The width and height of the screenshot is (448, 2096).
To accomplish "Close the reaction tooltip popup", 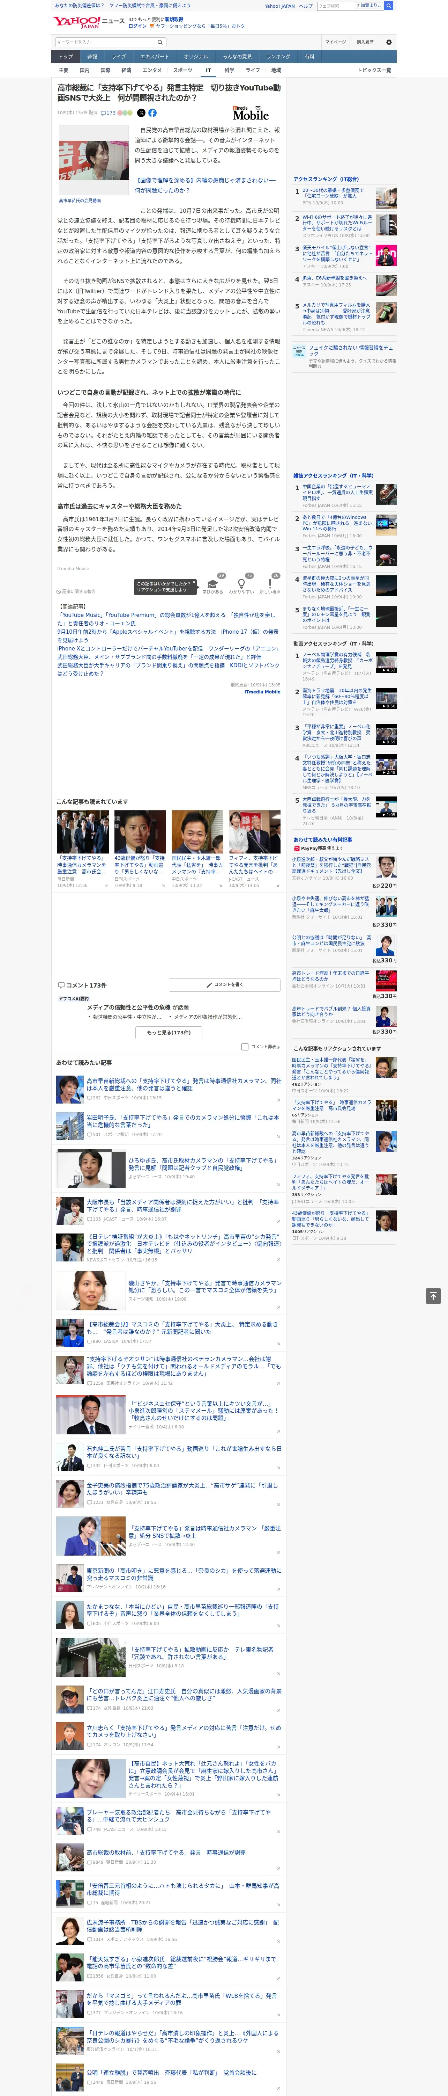I will click(195, 583).
